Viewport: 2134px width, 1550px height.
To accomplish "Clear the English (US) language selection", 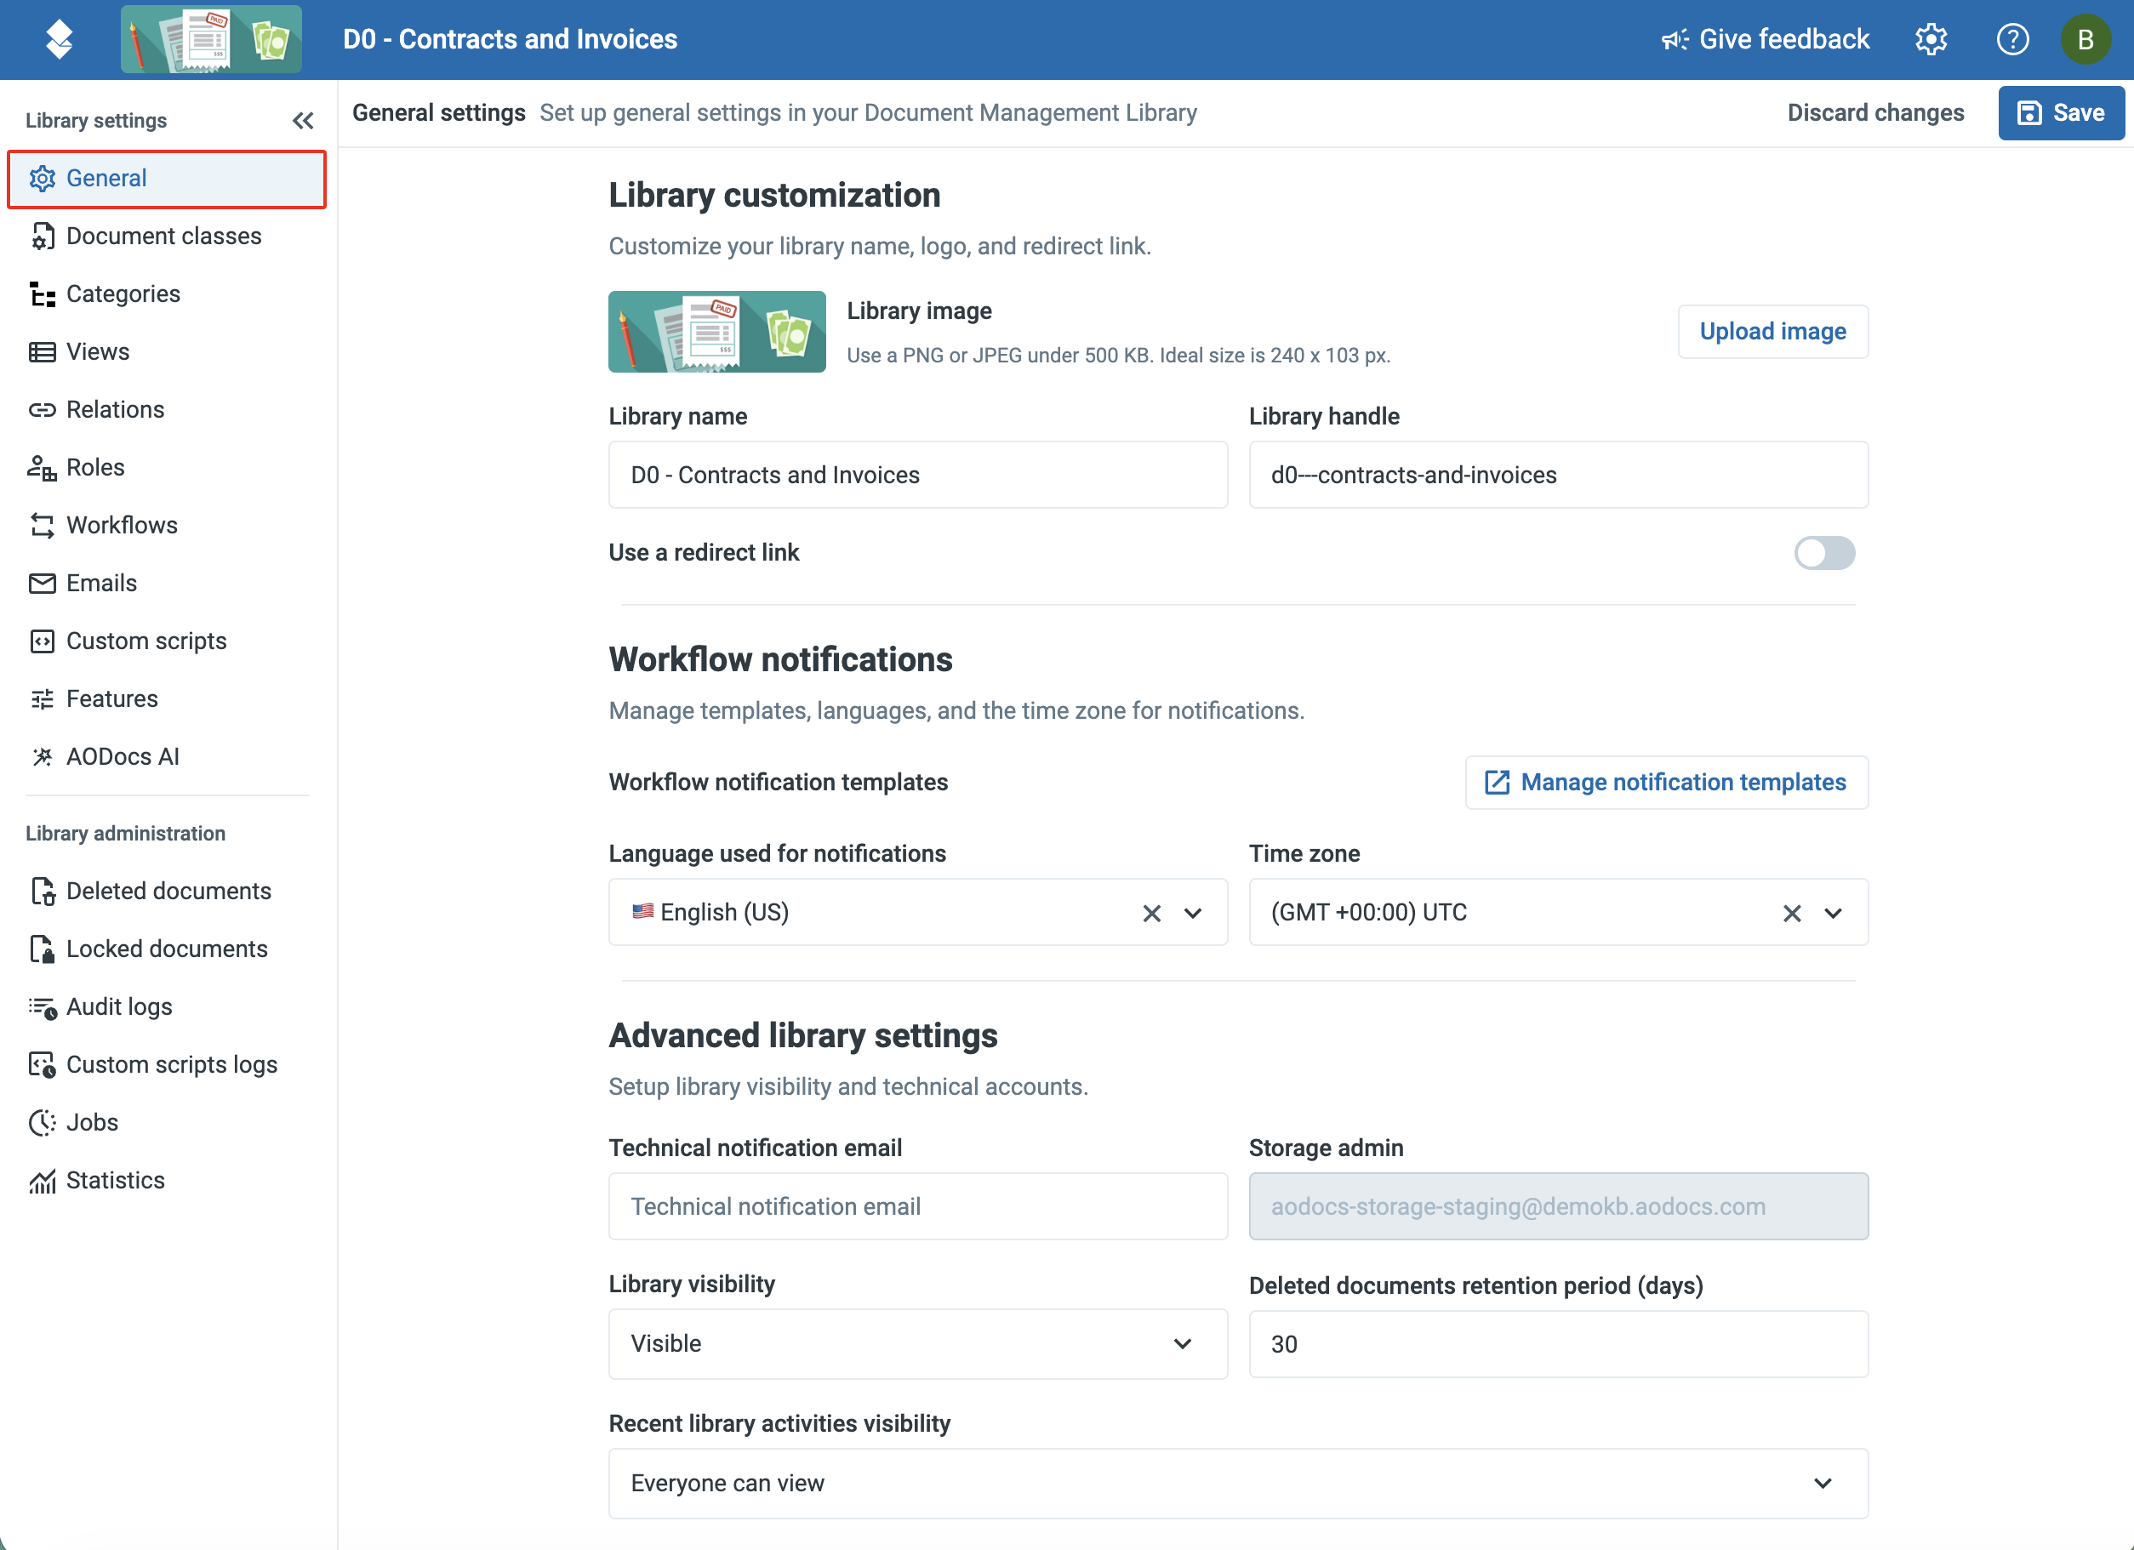I will coord(1152,914).
